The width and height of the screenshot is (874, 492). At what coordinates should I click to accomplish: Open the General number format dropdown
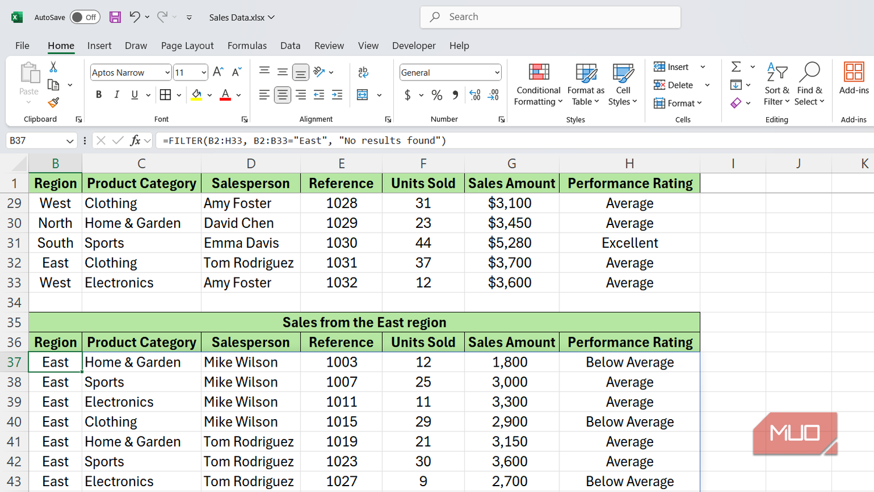click(x=496, y=72)
